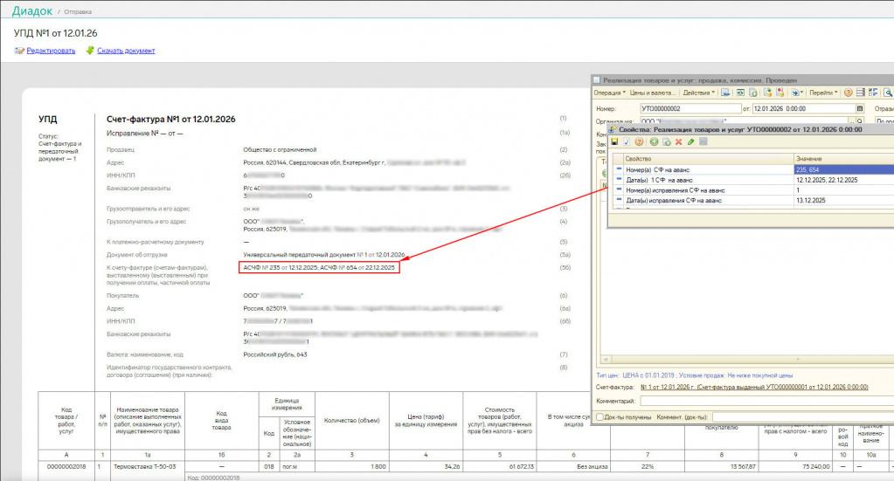
Task: Open the Операция dropdown menu
Action: click(x=610, y=93)
